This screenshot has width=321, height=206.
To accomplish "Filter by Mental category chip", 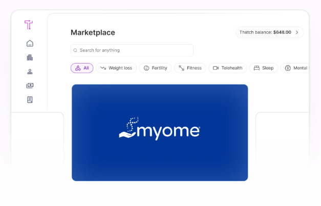I will pyautogui.click(x=295, y=68).
